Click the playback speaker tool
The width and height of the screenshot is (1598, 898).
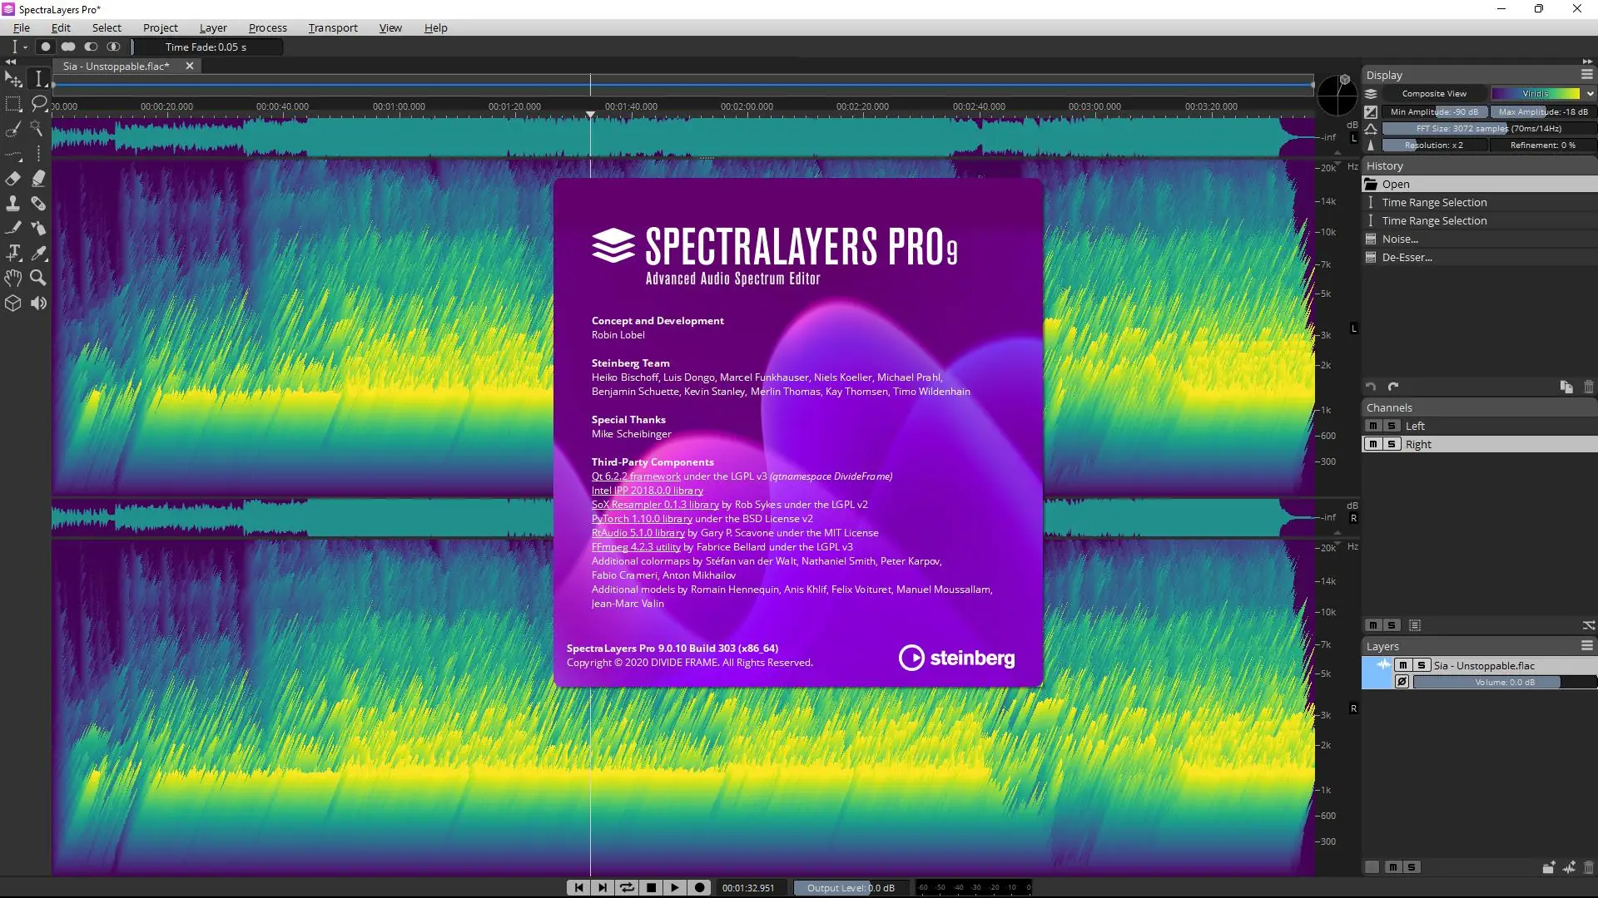38,303
